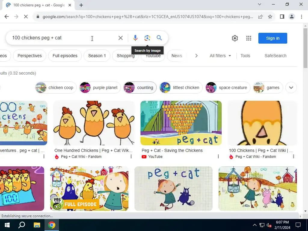
Task: Open chicken pyramid bridge thumbnail
Action: tap(181, 123)
